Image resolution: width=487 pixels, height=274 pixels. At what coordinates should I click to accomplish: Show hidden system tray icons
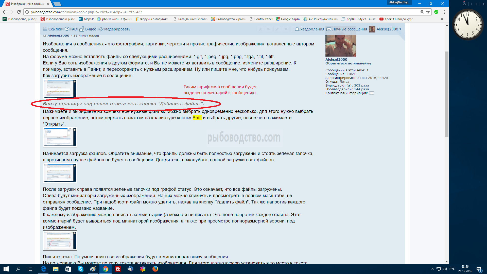[x=432, y=269]
